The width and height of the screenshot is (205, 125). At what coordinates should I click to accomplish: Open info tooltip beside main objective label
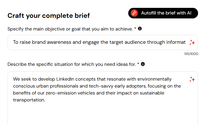click(x=140, y=29)
